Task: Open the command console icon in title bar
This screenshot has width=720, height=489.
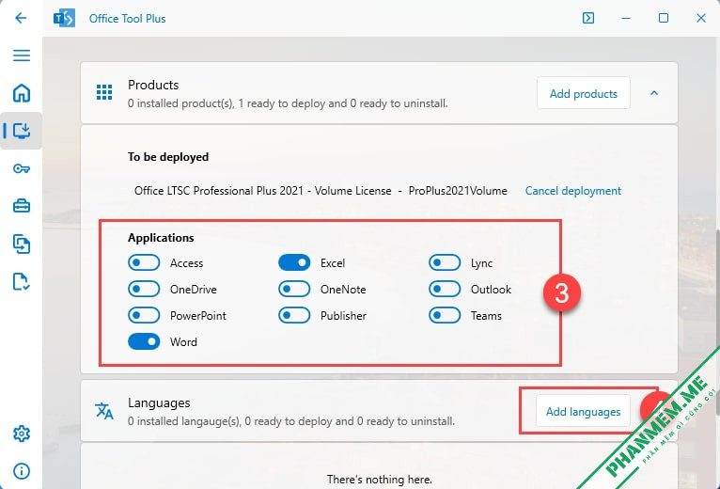Action: 588,18
